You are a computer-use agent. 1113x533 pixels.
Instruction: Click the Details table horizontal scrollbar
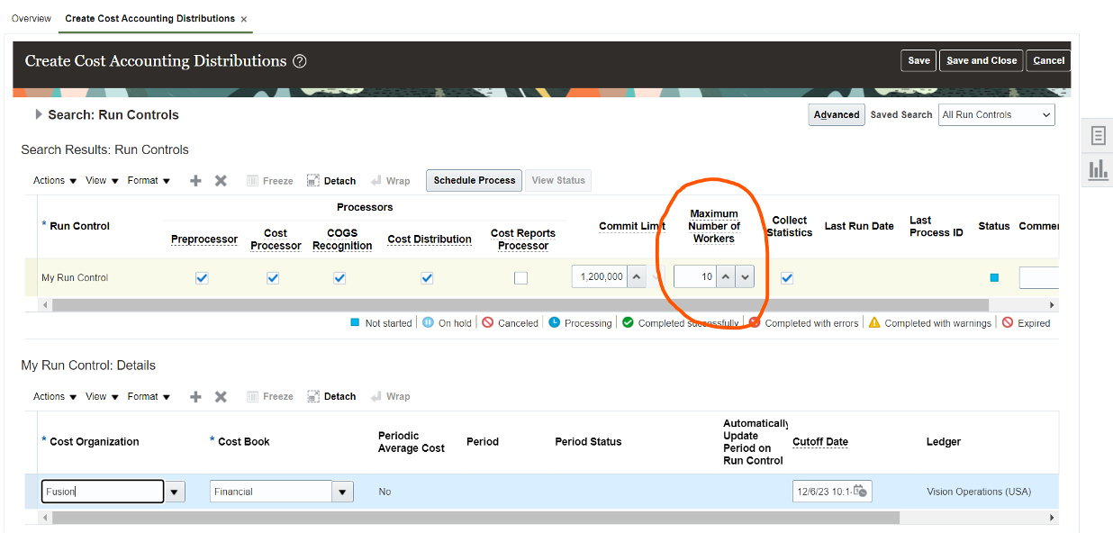tap(475, 518)
